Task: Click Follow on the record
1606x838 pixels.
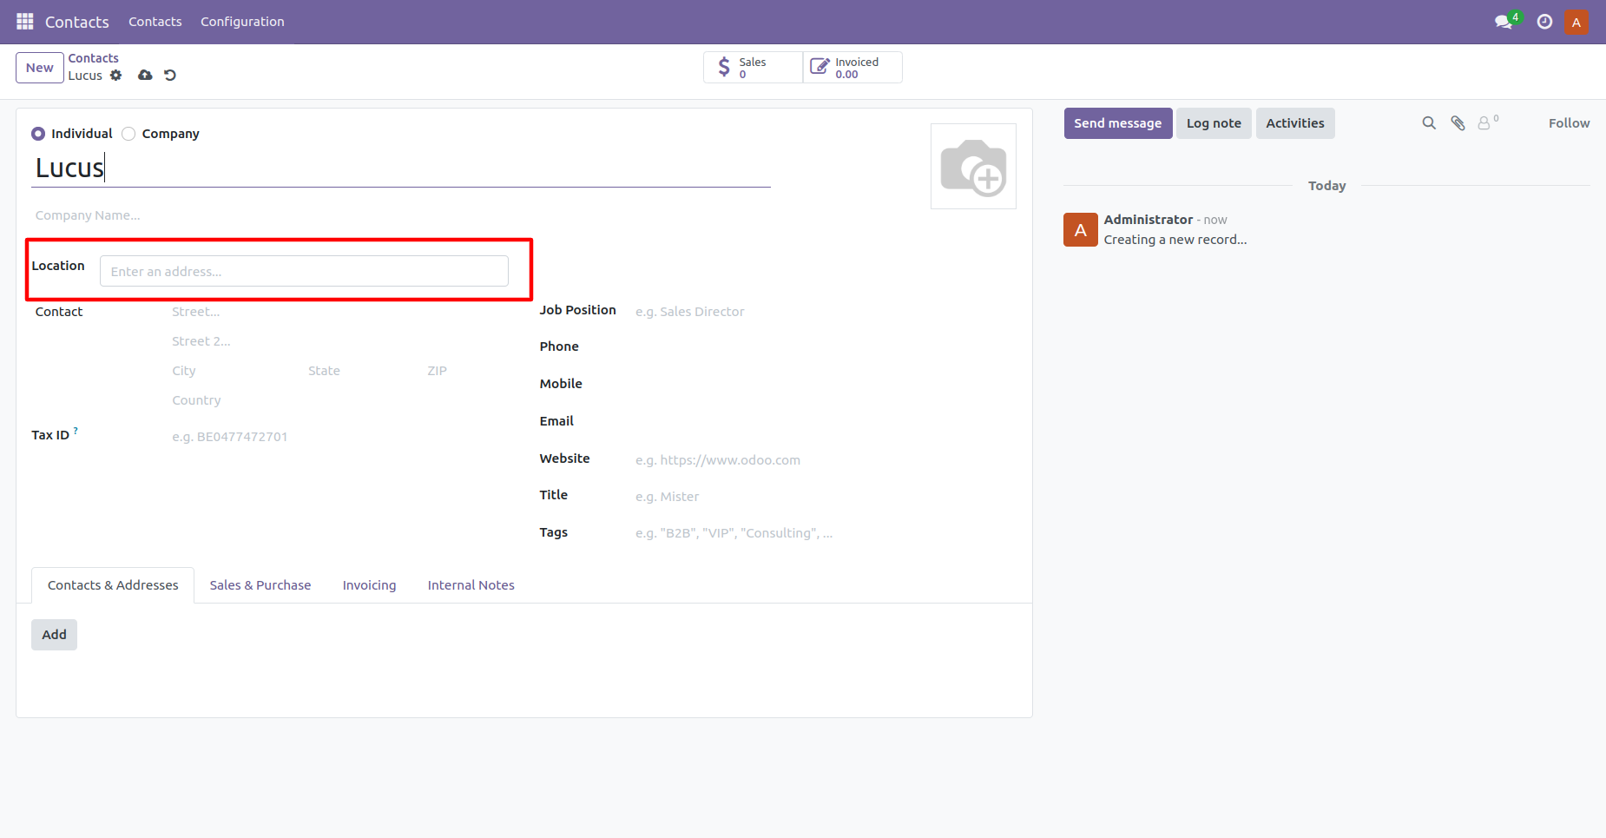Action: [1569, 122]
